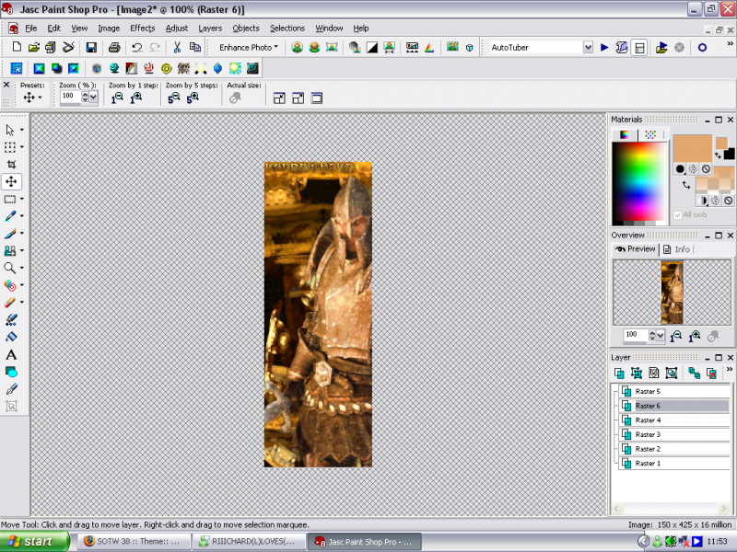Swap foreground and background materials
This screenshot has width=737, height=552.
(686, 185)
